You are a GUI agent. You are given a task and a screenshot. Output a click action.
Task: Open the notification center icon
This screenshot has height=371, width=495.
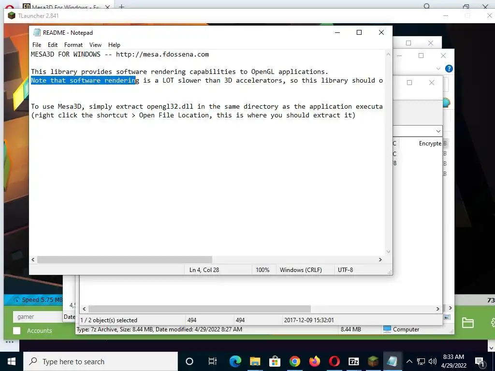[x=480, y=361]
